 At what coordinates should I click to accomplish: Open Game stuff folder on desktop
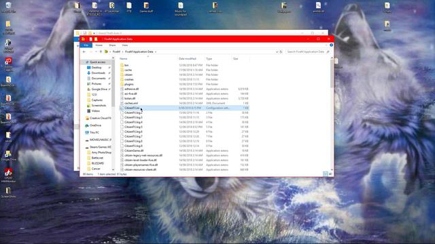[146, 7]
